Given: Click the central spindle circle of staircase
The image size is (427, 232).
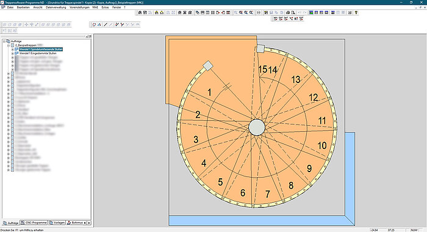Looking at the screenshot, I should (257, 127).
